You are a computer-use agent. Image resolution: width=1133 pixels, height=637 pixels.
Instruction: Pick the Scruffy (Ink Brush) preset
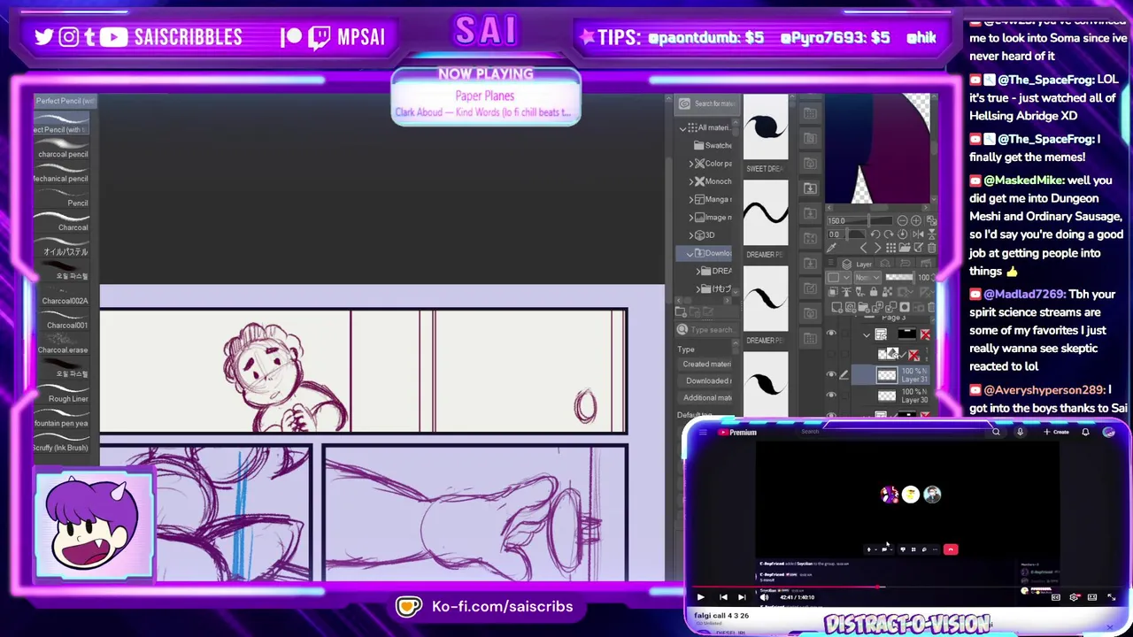[62, 441]
